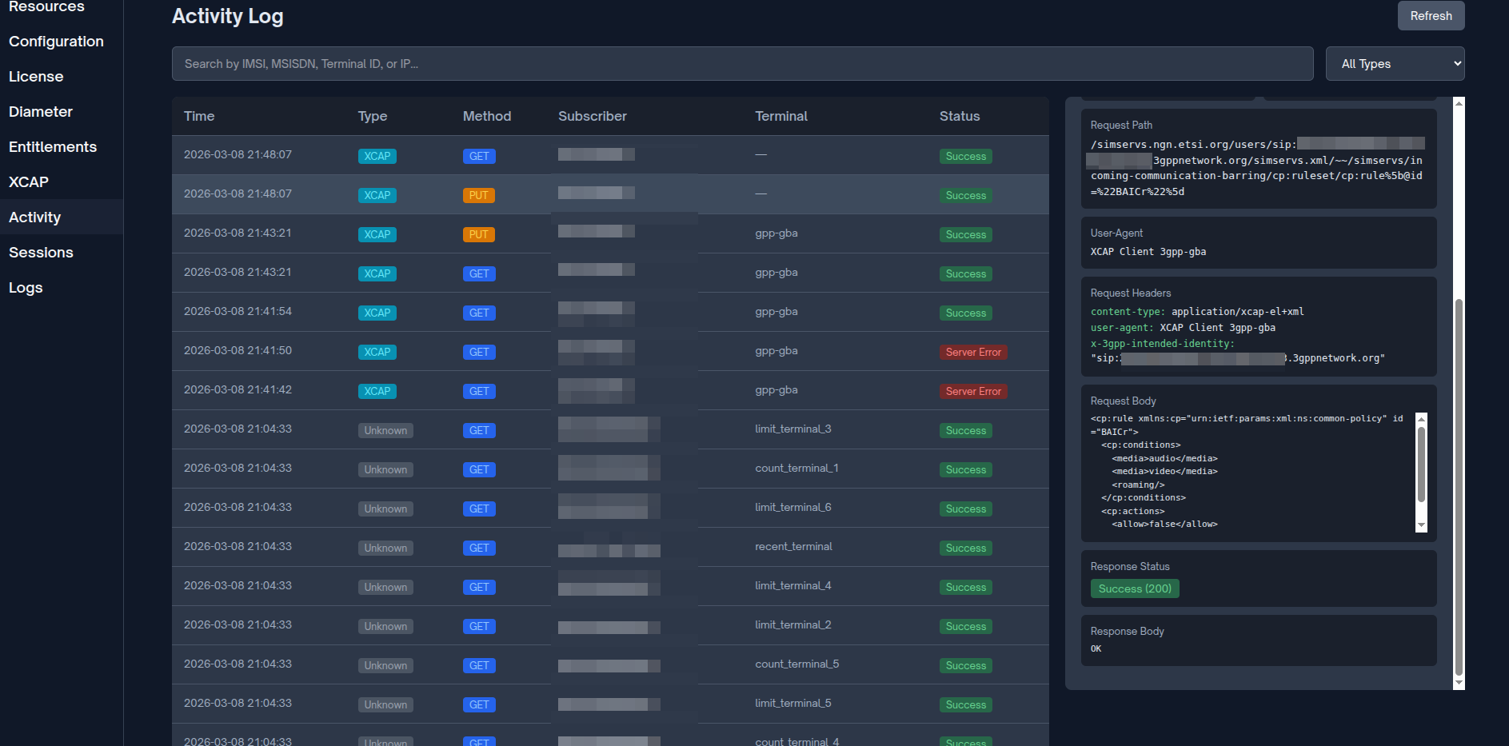Screen dimensions: 1509x746
Task: Click the Refresh button
Action: (x=1430, y=16)
